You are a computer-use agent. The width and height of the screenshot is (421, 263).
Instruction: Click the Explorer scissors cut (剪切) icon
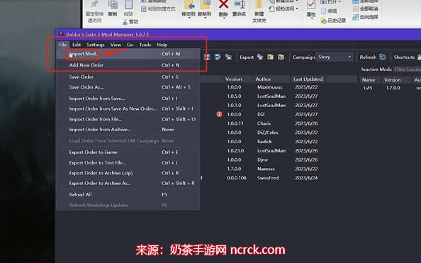125,22
